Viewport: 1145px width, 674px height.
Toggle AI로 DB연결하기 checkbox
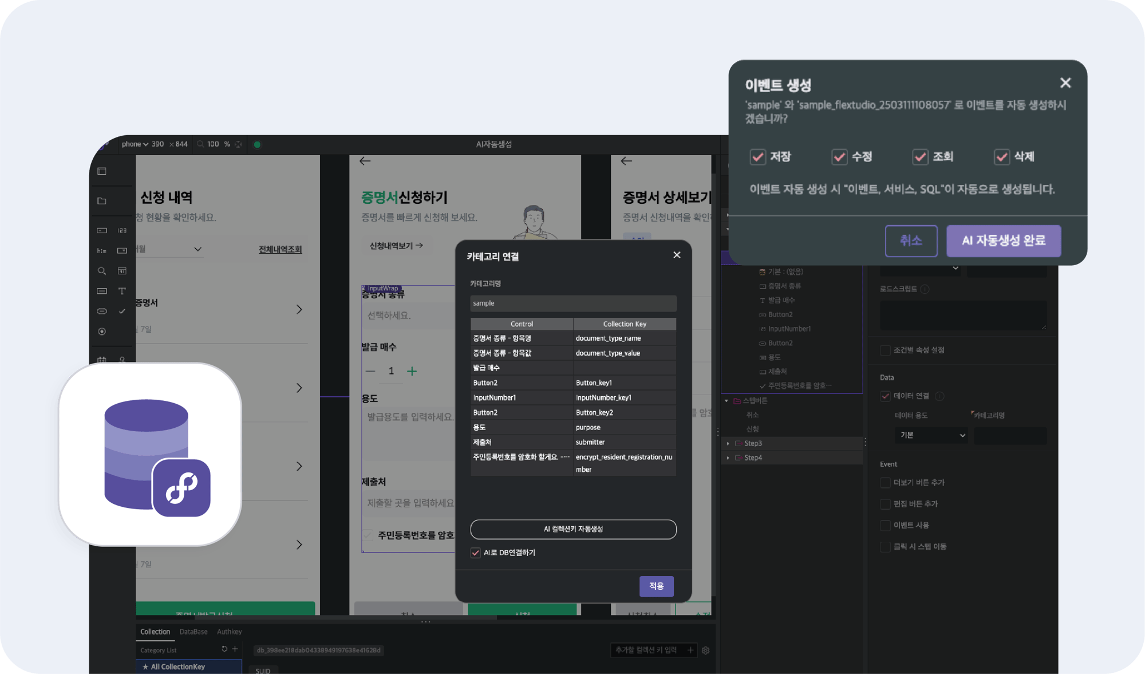pyautogui.click(x=475, y=553)
